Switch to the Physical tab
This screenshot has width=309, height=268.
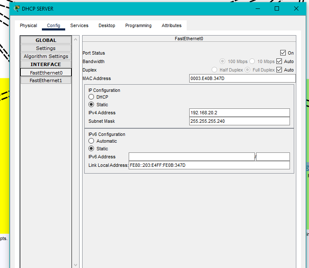(28, 25)
